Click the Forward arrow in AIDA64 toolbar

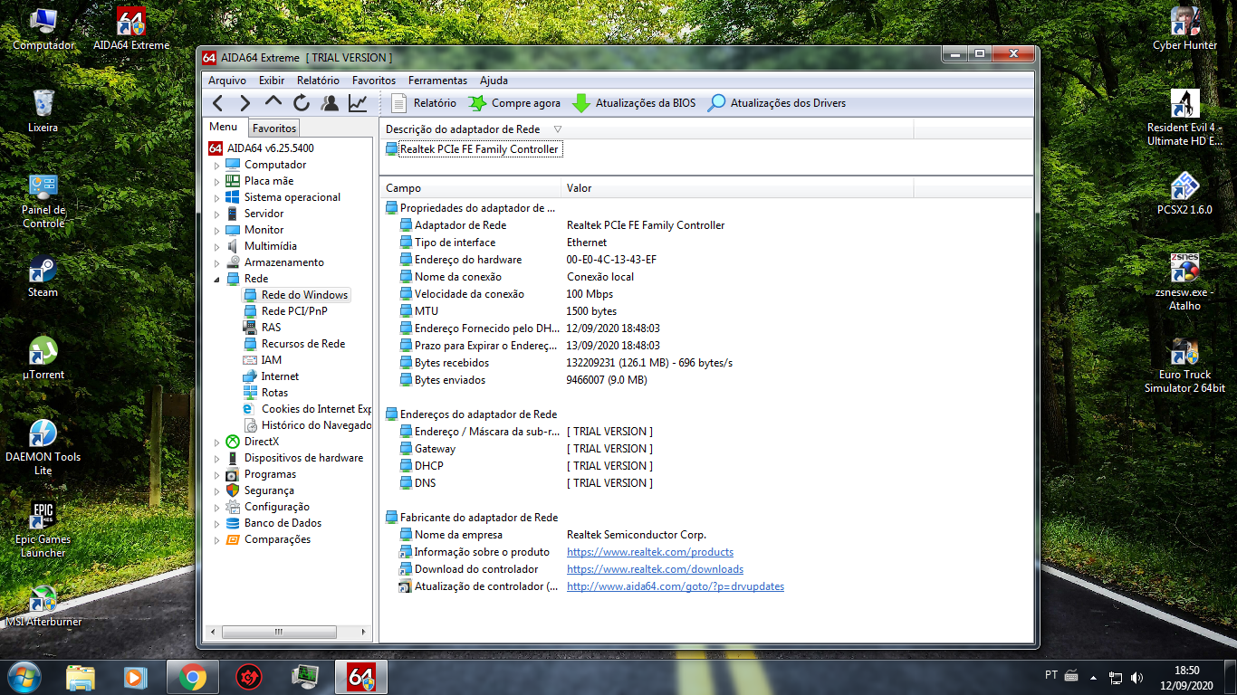(x=245, y=103)
